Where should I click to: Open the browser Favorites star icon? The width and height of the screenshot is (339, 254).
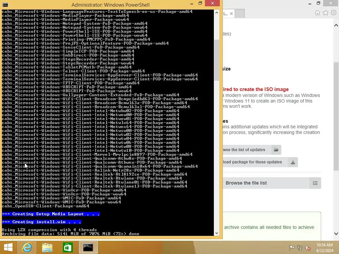[x=326, y=13]
